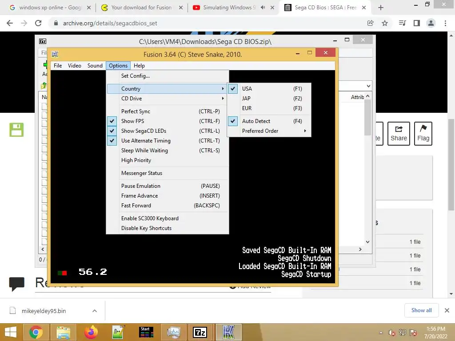This screenshot has height=341, width=455.
Task: Open Notepad++ from the taskbar
Action: pyautogui.click(x=118, y=332)
